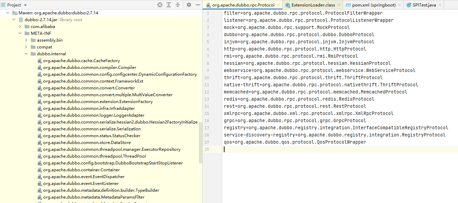This screenshot has width=458, height=203.
Task: Hide the Project tool window
Action: (198, 5)
